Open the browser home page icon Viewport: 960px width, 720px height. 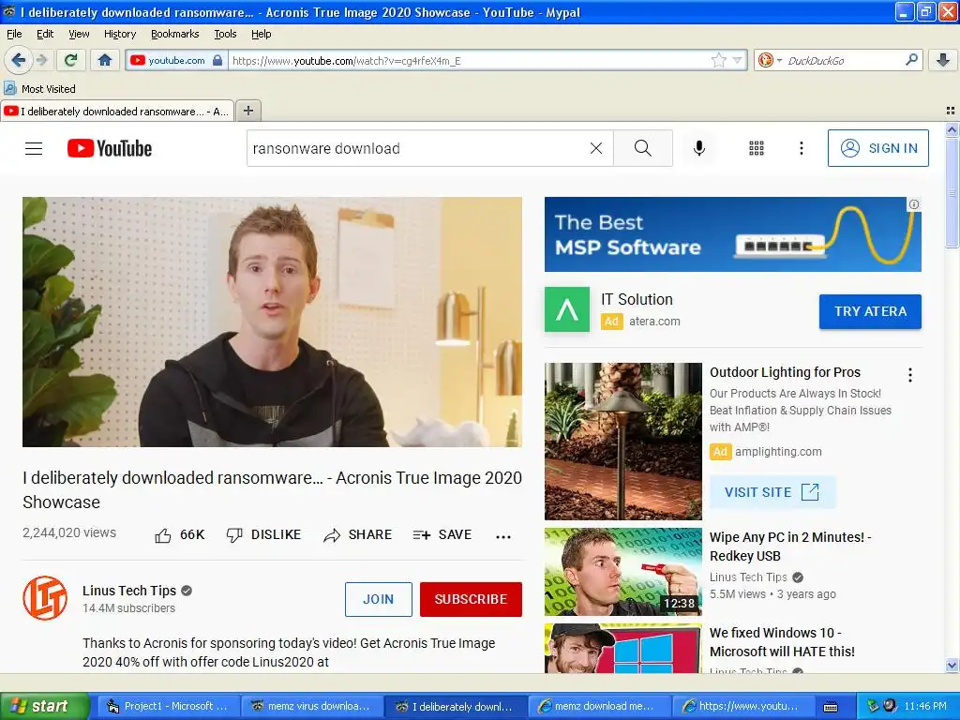[x=105, y=60]
